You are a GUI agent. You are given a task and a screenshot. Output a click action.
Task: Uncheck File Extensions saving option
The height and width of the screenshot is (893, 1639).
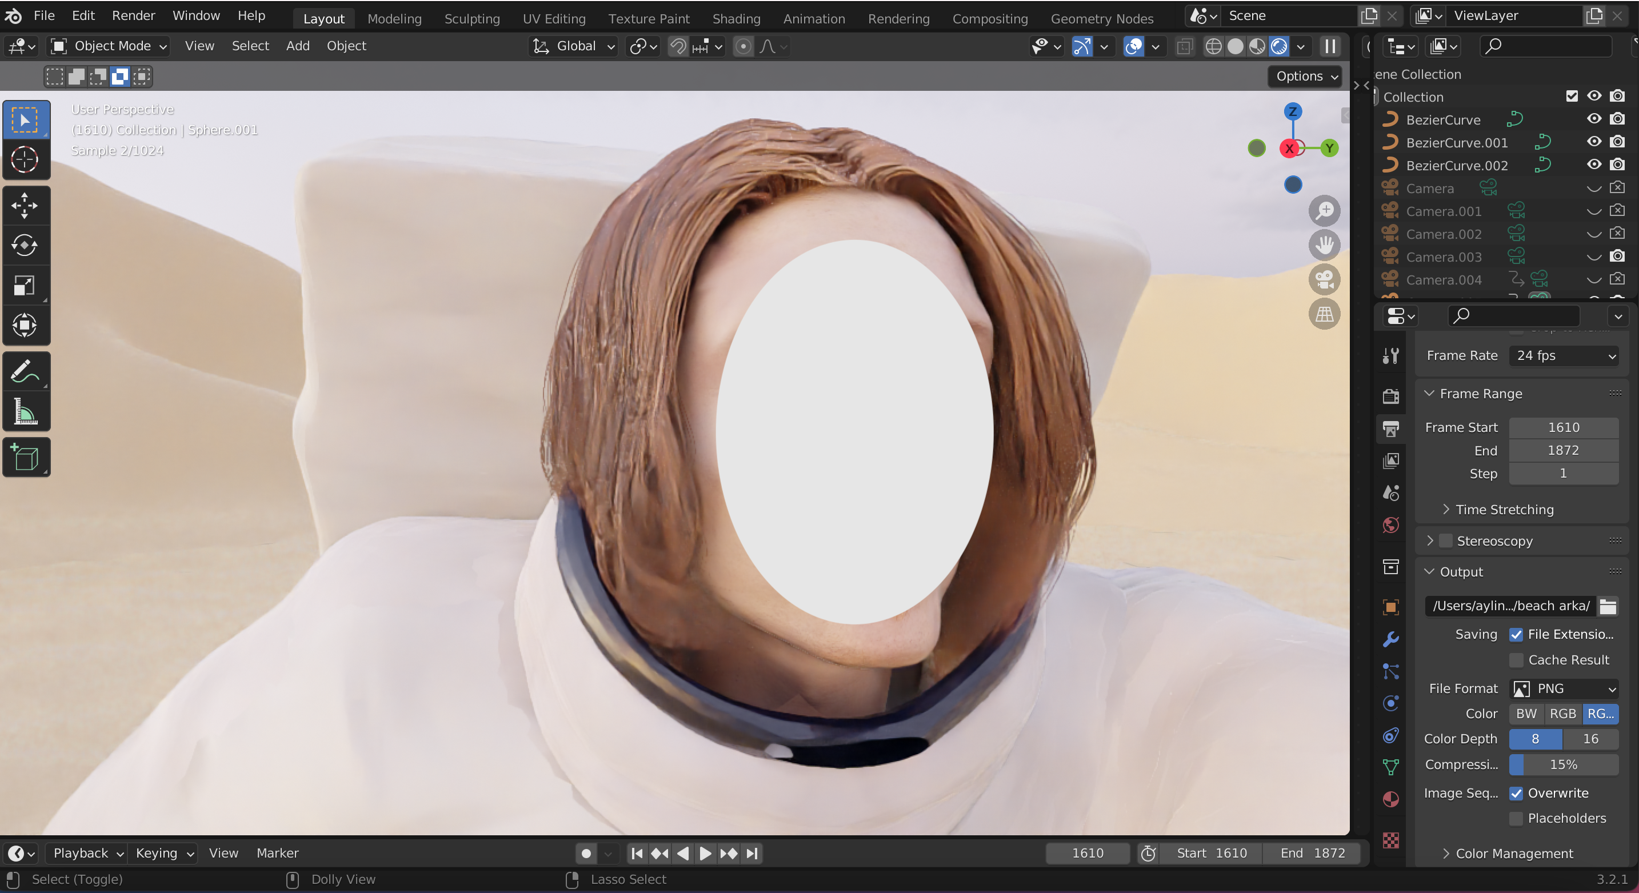click(1516, 634)
